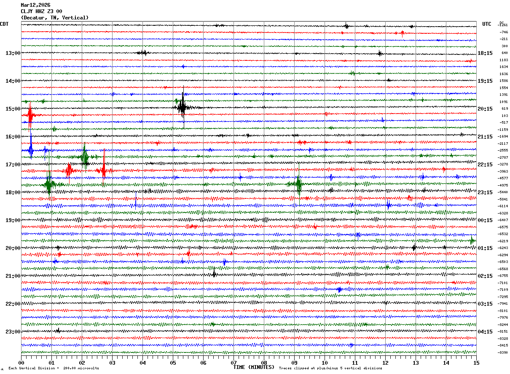510x374 pixels.
Task: Click DC offset value '1183'
Action: click(504, 60)
